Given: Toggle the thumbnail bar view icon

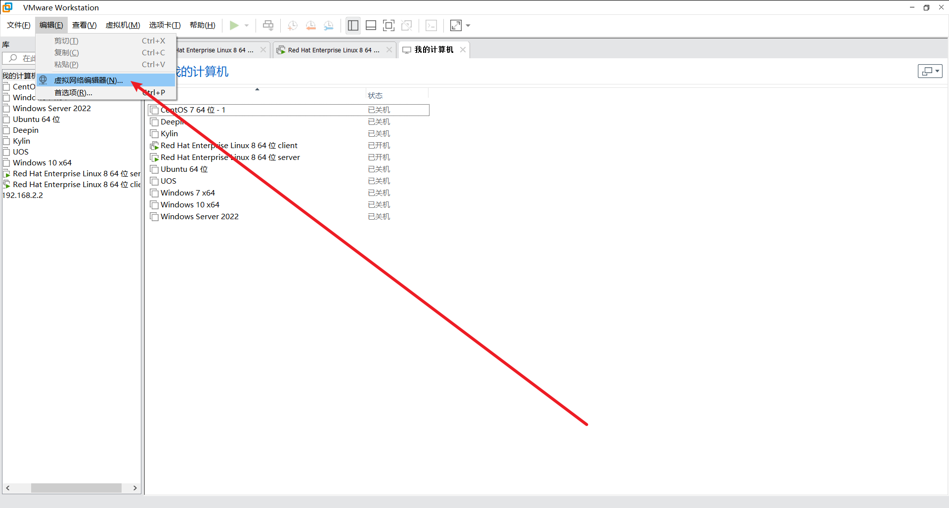Looking at the screenshot, I should click(x=371, y=25).
